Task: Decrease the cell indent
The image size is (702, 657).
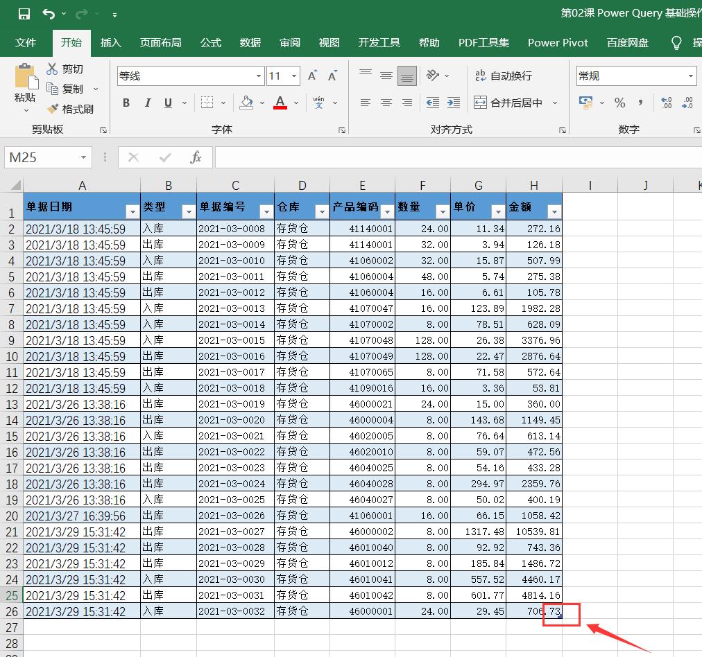Action: click(x=432, y=103)
